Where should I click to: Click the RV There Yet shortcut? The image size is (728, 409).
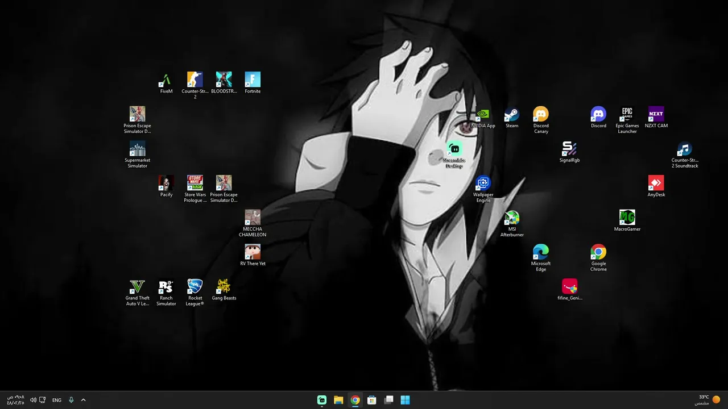point(253,255)
